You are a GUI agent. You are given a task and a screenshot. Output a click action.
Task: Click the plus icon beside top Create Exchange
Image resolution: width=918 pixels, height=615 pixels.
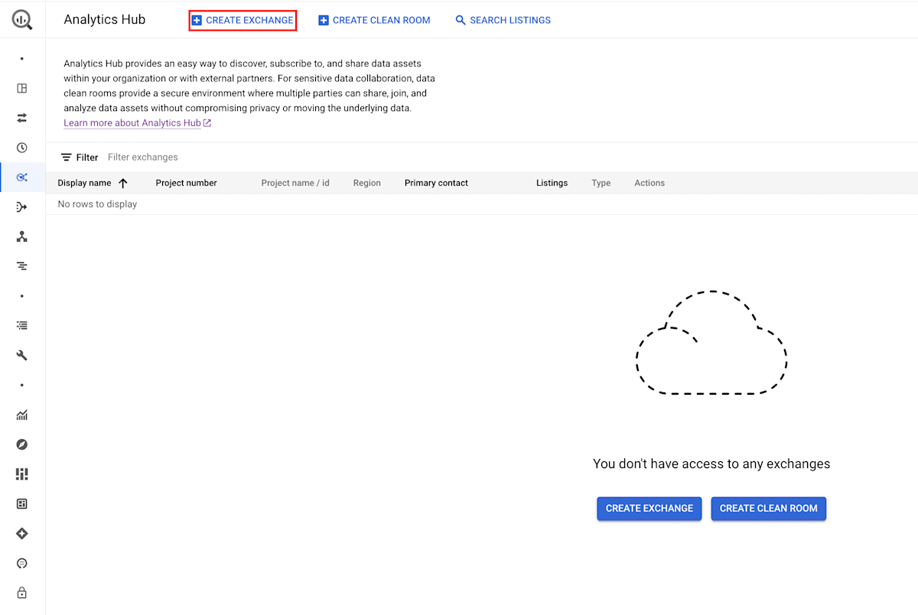click(197, 21)
